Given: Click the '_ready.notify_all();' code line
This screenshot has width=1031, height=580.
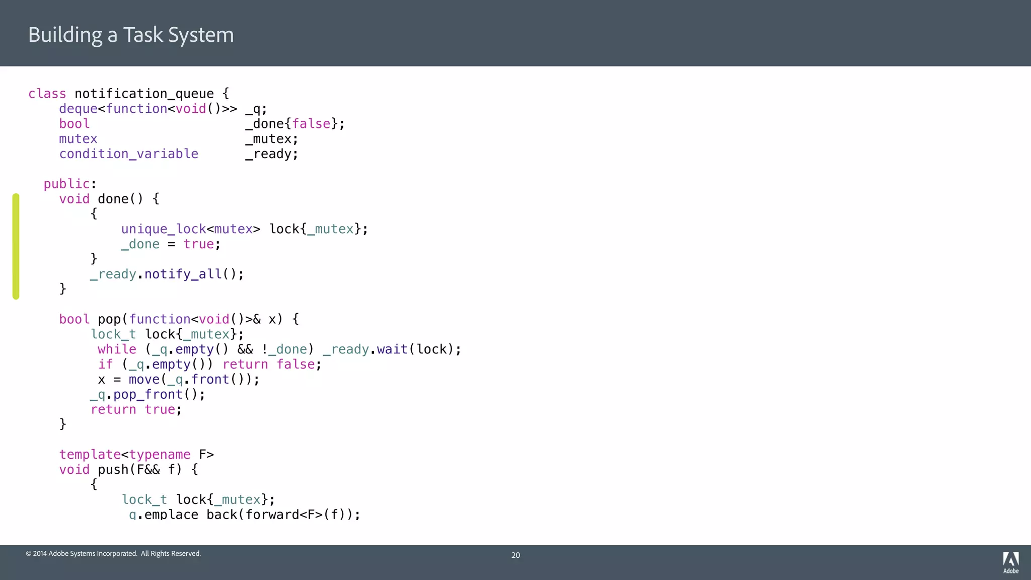Looking at the screenshot, I should (167, 274).
